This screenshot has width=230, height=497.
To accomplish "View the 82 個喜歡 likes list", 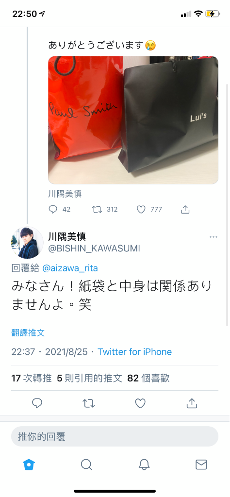I will click(148, 378).
